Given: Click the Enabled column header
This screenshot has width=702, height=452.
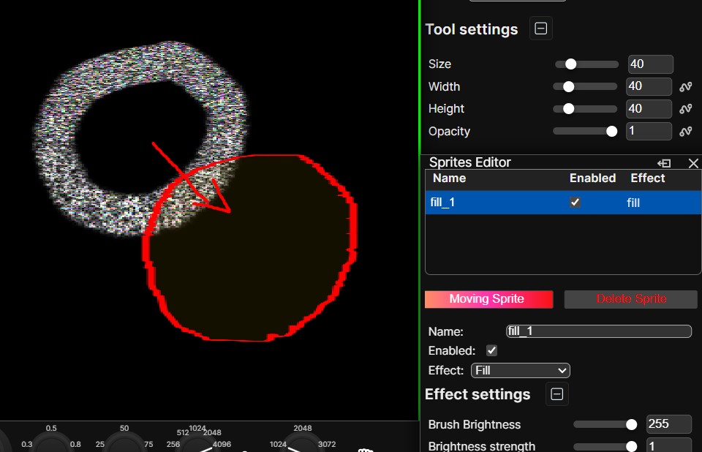Looking at the screenshot, I should [592, 178].
